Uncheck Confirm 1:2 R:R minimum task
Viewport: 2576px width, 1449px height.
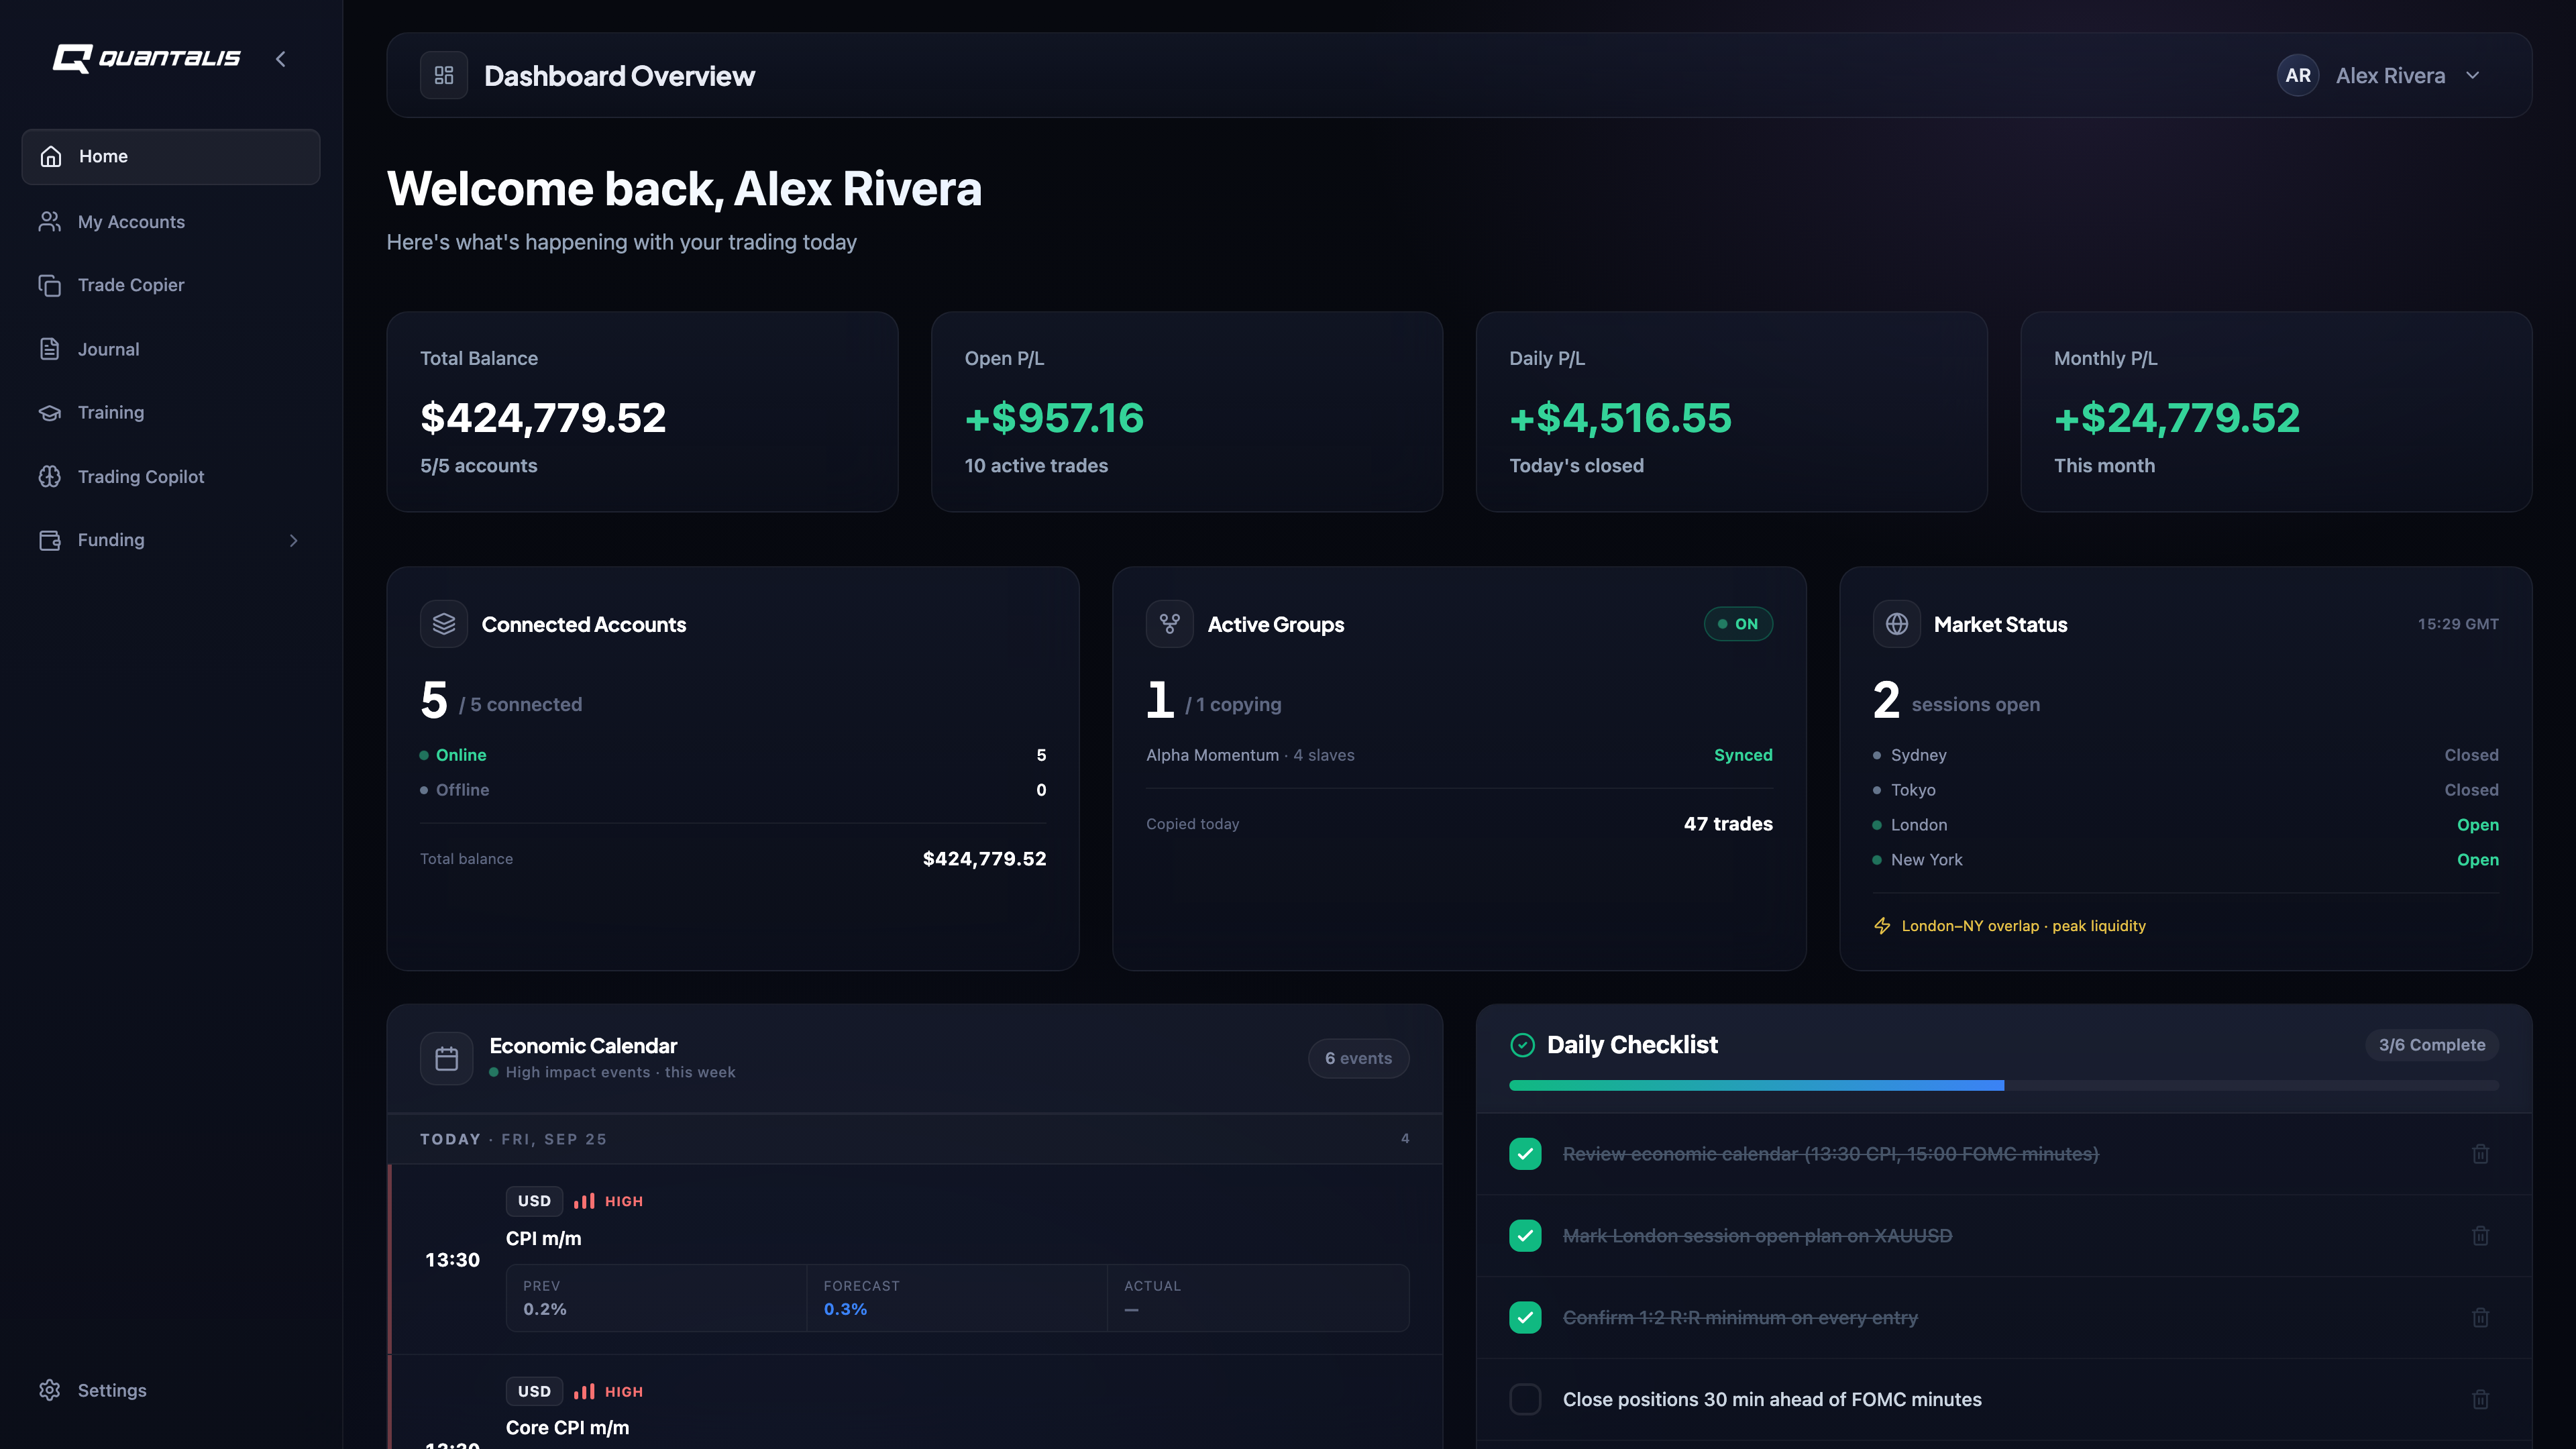coord(1525,1318)
